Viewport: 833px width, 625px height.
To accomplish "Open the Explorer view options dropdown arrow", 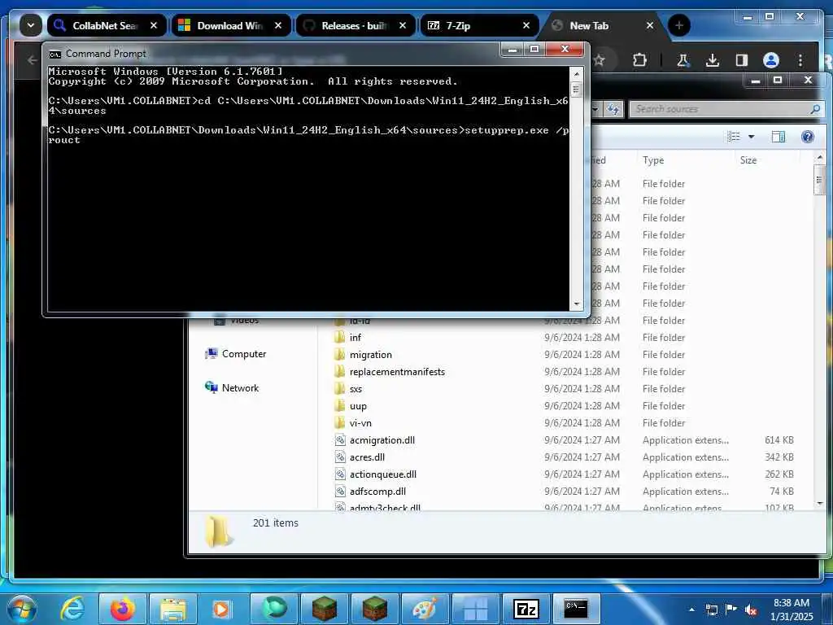I will point(751,137).
